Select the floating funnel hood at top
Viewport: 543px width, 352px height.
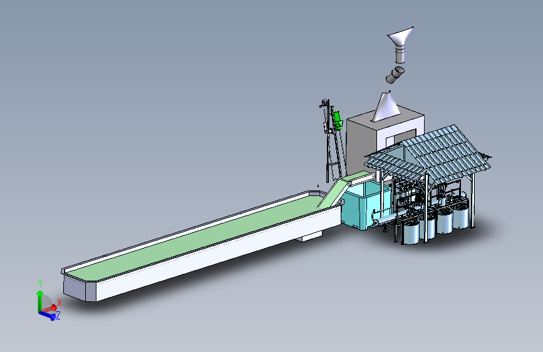coord(401,44)
